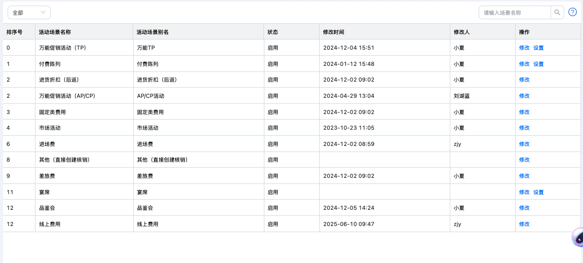This screenshot has height=263, width=583.
Task: Click 修改 for 市场活动 row
Action: tap(524, 128)
